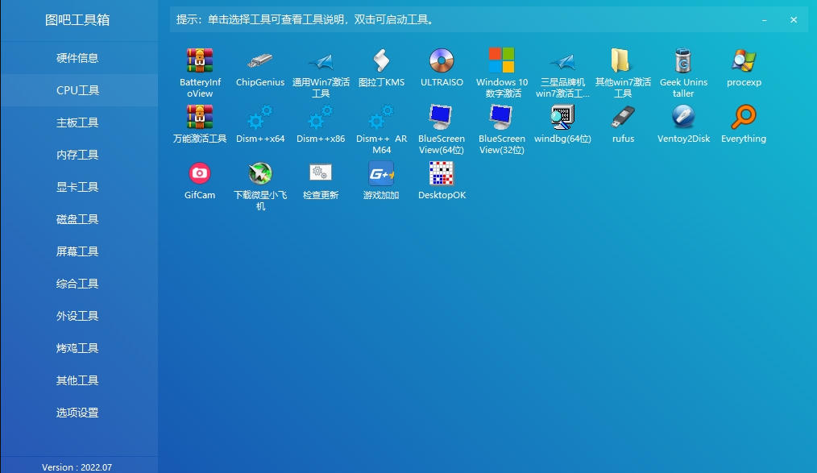Image resolution: width=817 pixels, height=473 pixels.
Task: Click the 图吧工具箱 title text
Action: point(77,20)
